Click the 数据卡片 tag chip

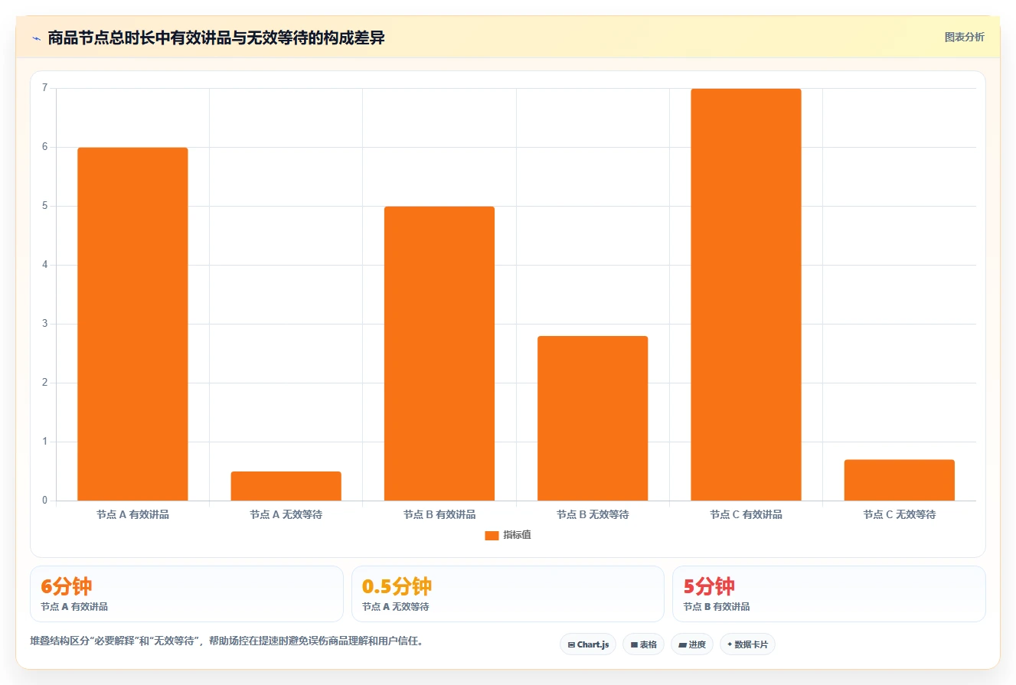click(x=747, y=644)
